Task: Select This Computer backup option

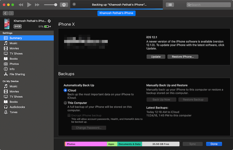Action: coord(65,103)
